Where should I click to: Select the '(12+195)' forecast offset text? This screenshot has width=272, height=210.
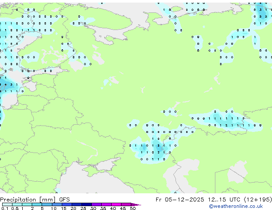(x=258, y=200)
